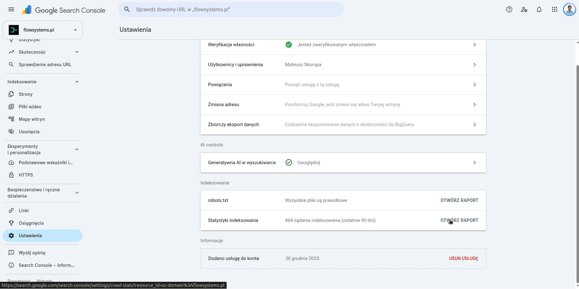This screenshot has width=579, height=289.
Task: Click the Generatywna AI outlined checkmark icon
Action: (289, 163)
